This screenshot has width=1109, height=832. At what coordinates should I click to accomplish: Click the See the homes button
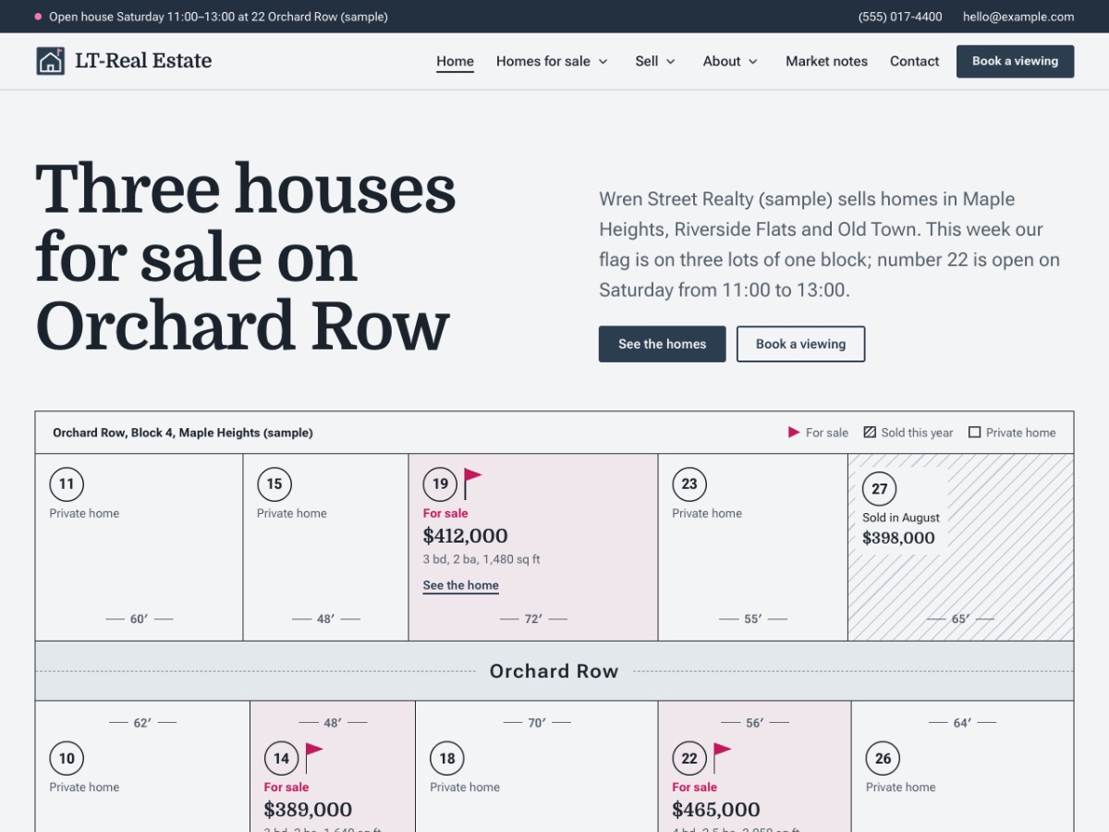coord(663,344)
